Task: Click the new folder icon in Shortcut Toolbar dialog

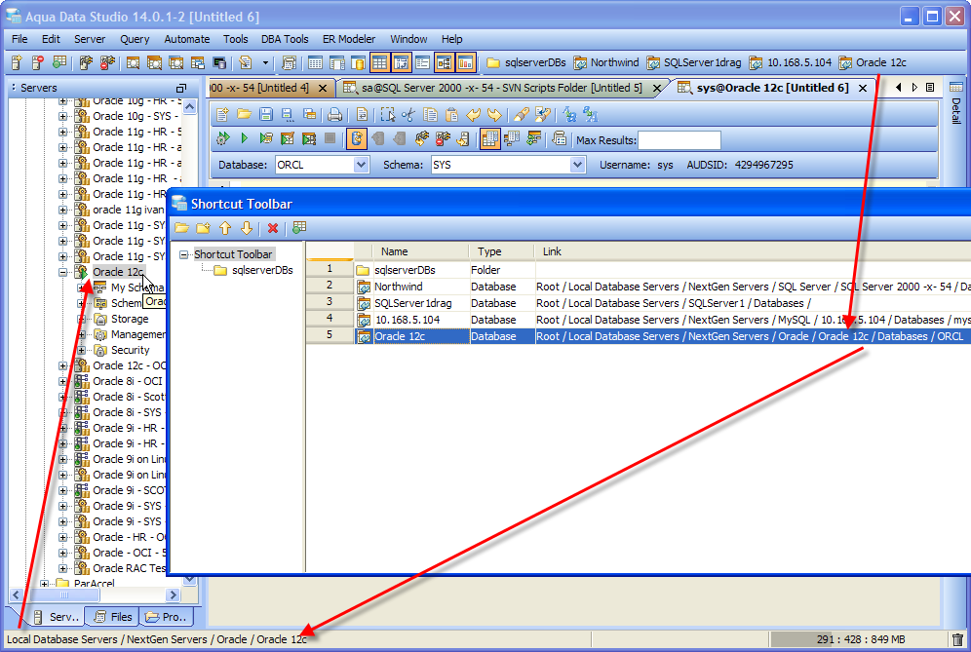Action: 203,228
